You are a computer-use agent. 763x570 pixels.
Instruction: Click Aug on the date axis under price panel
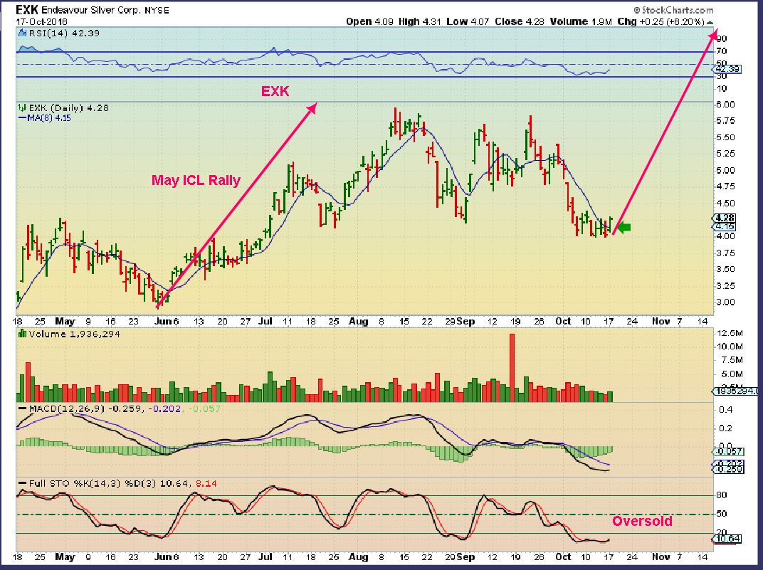click(x=359, y=321)
